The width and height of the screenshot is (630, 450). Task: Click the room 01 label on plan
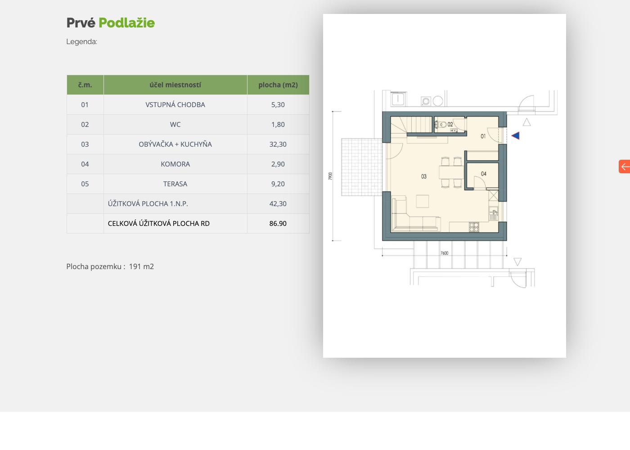pyautogui.click(x=483, y=136)
